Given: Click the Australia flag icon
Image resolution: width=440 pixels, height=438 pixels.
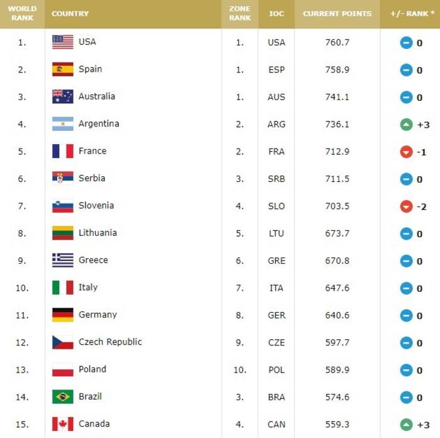Looking at the screenshot, I should coord(63,96).
